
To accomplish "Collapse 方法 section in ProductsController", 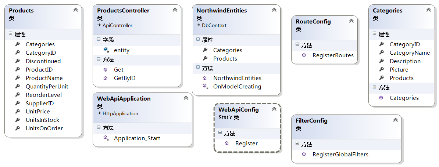I will tap(99, 59).
